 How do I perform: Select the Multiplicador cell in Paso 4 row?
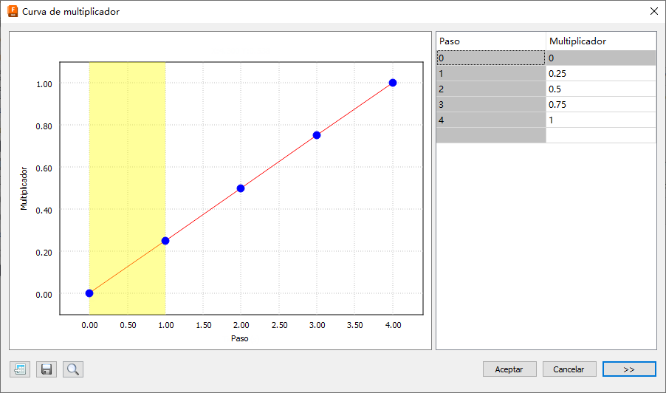[x=601, y=120]
